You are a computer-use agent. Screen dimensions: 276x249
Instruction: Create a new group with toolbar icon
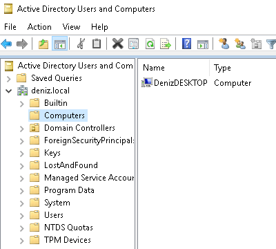tap(240, 44)
